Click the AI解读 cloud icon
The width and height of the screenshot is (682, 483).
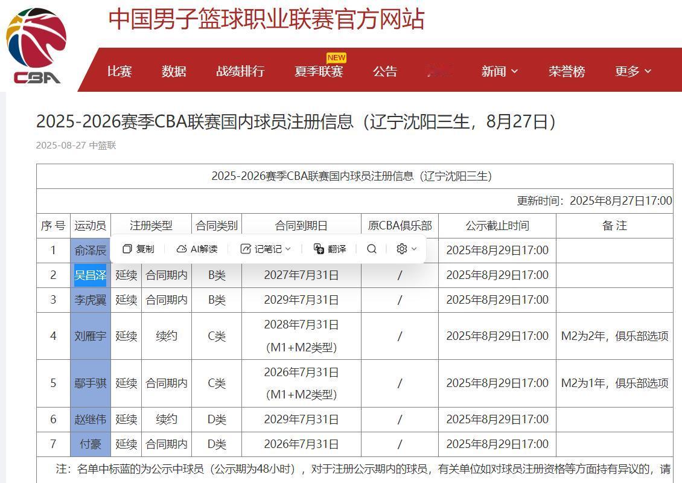[182, 249]
